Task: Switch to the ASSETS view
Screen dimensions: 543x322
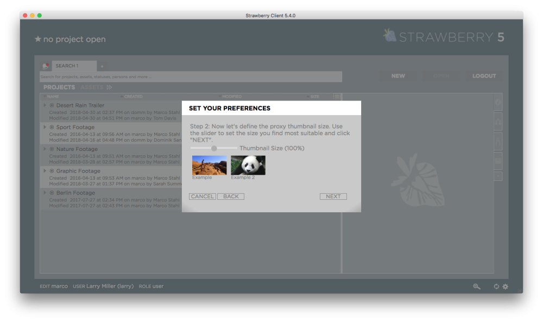Action: click(x=92, y=87)
